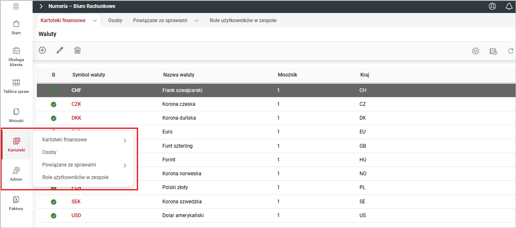516x228 pixels.
Task: Toggle the hamburger menu icon
Action: click(x=16, y=6)
